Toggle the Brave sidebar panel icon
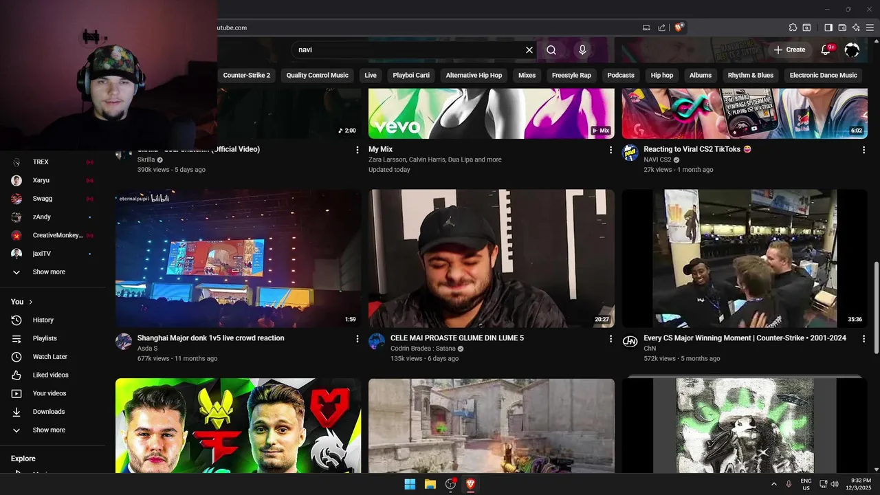Viewport: 880px width, 495px height. [828, 27]
